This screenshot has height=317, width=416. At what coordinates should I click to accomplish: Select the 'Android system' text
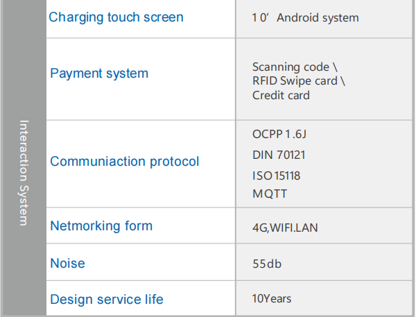coord(318,17)
